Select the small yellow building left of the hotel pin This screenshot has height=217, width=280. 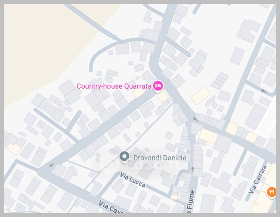click(138, 93)
